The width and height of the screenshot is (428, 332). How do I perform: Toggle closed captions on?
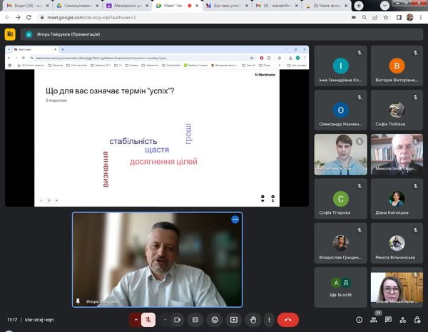pos(194,320)
